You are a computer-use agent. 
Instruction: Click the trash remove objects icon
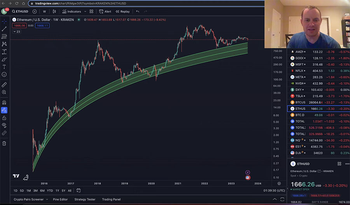(x=4, y=144)
